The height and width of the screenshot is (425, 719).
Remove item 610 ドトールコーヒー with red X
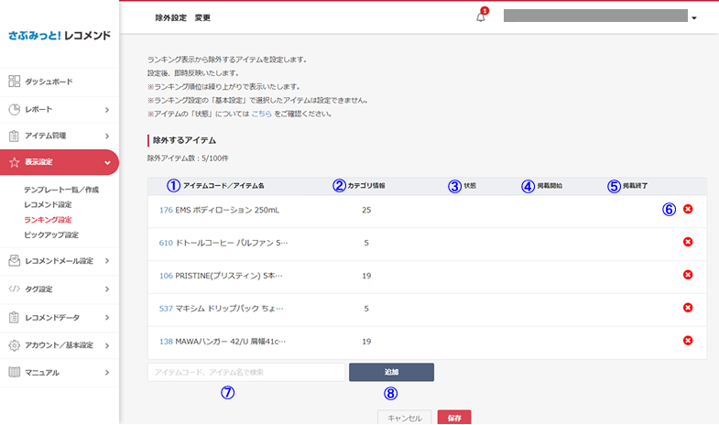688,242
